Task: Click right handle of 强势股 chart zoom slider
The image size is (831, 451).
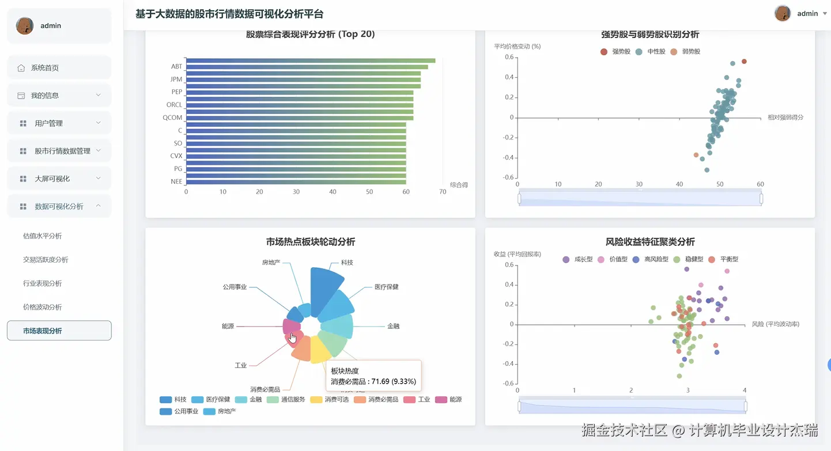Action: click(x=761, y=199)
